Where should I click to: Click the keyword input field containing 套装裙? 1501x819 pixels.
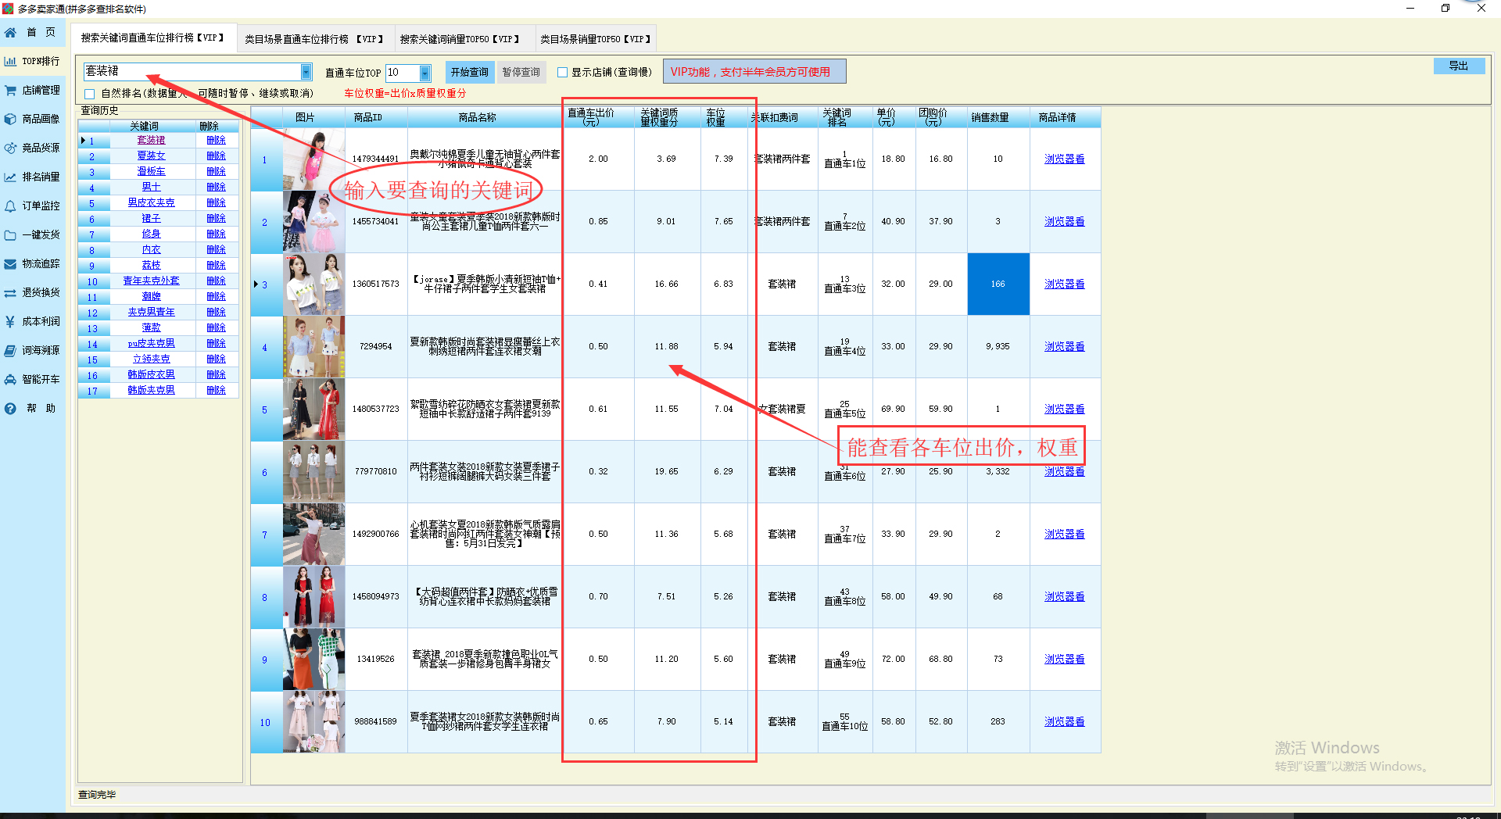click(192, 72)
